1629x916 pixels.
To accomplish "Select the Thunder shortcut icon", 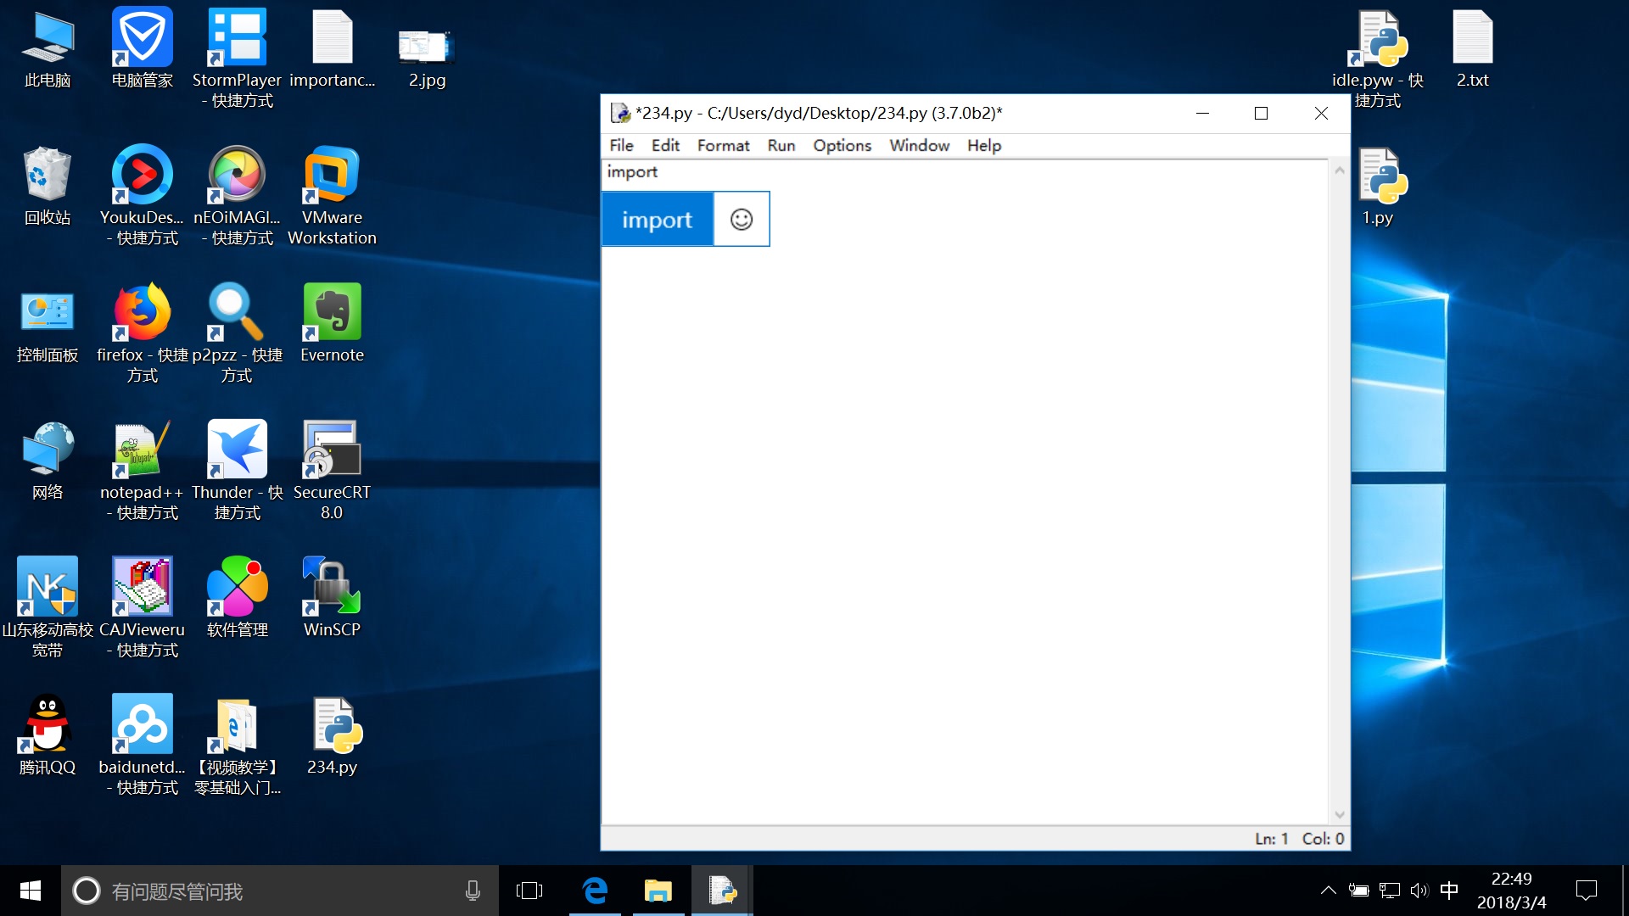I will point(237,470).
